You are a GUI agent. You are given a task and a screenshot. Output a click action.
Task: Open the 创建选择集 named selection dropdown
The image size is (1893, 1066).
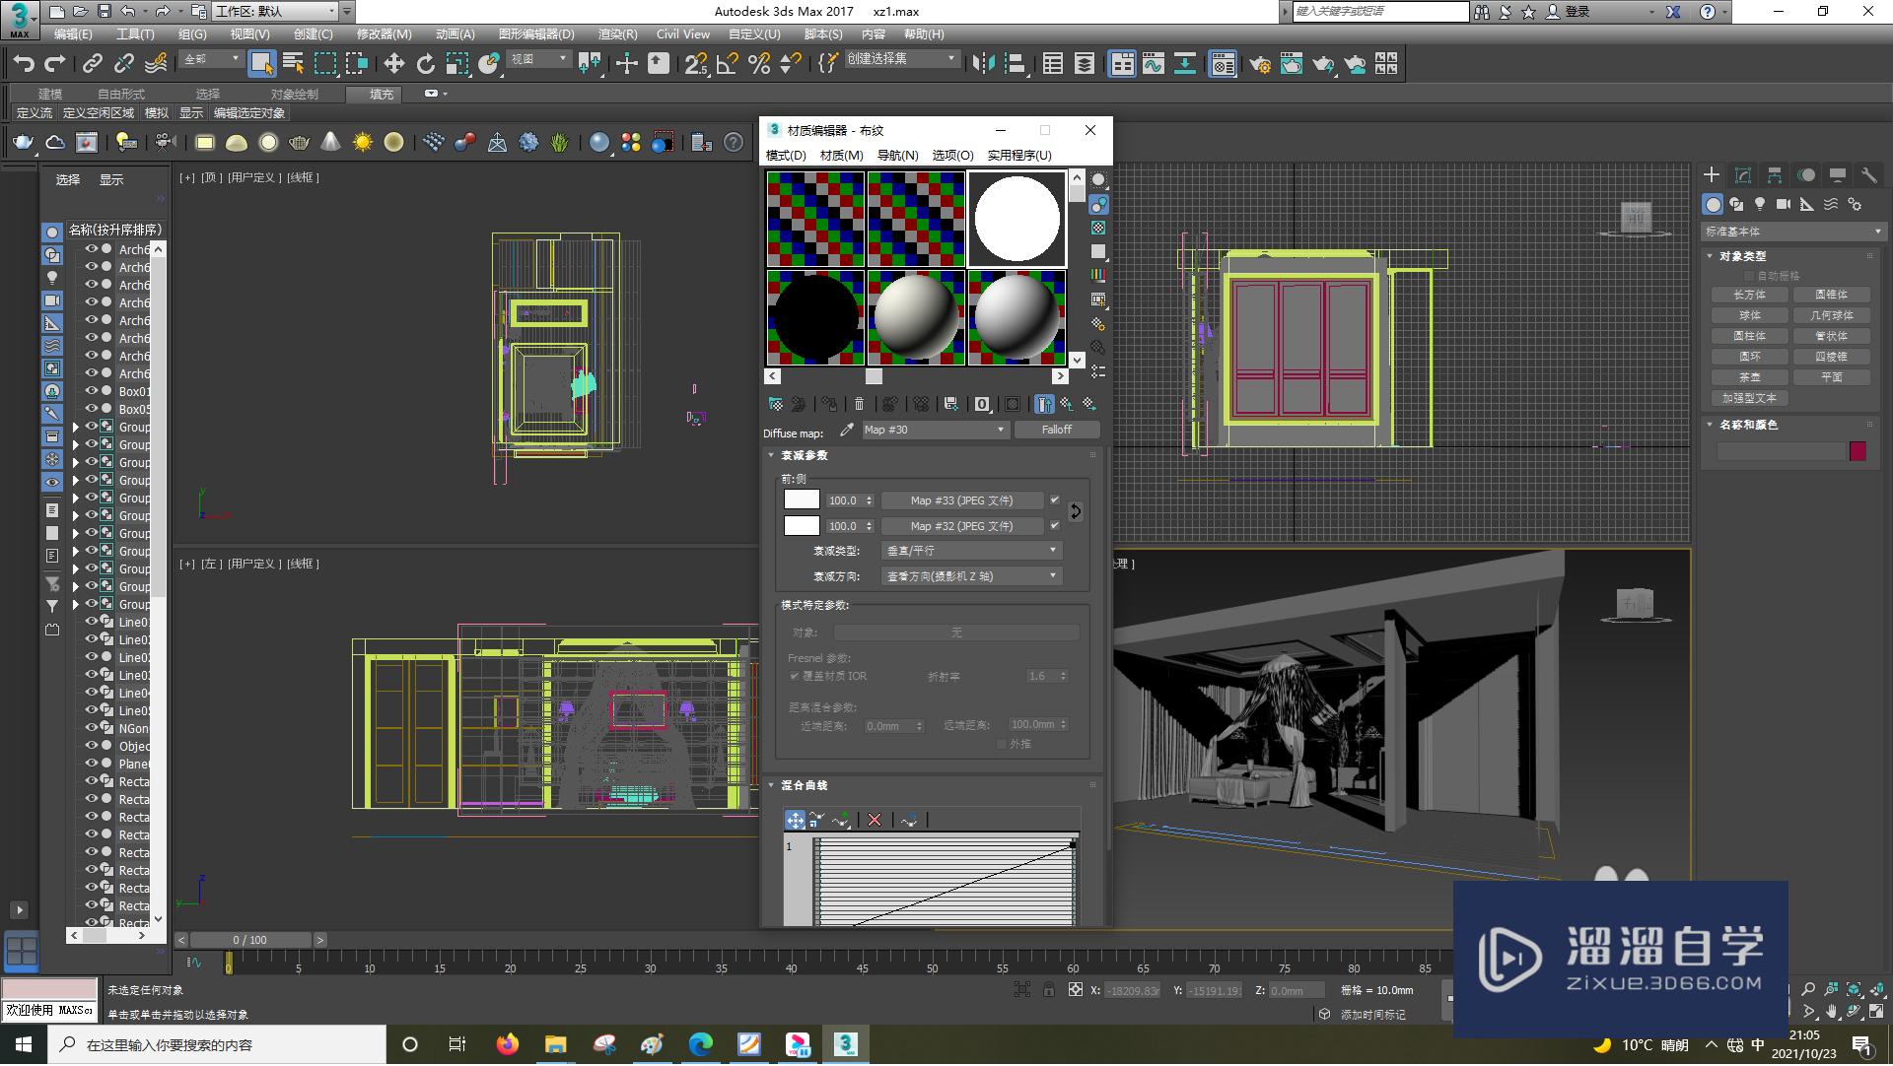coord(901,60)
